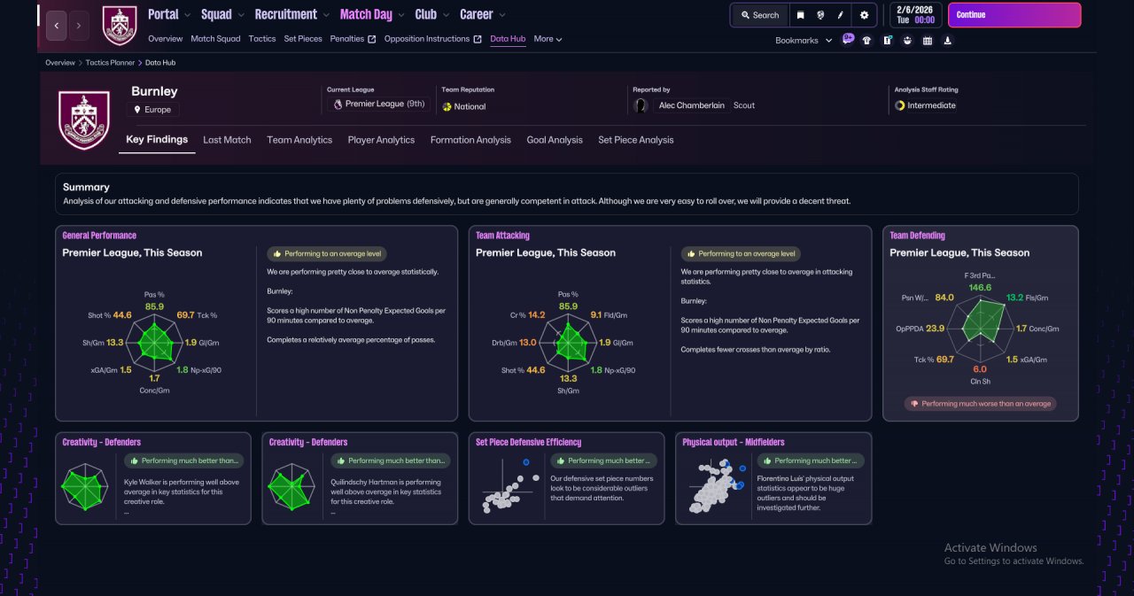Click the Search button
The image size is (1134, 596).
pyautogui.click(x=760, y=15)
